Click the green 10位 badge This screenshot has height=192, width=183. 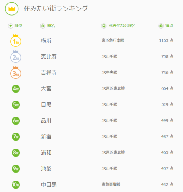[x=16, y=185]
